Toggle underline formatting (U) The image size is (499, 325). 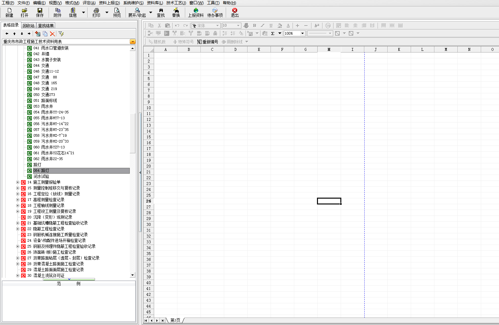tap(271, 26)
